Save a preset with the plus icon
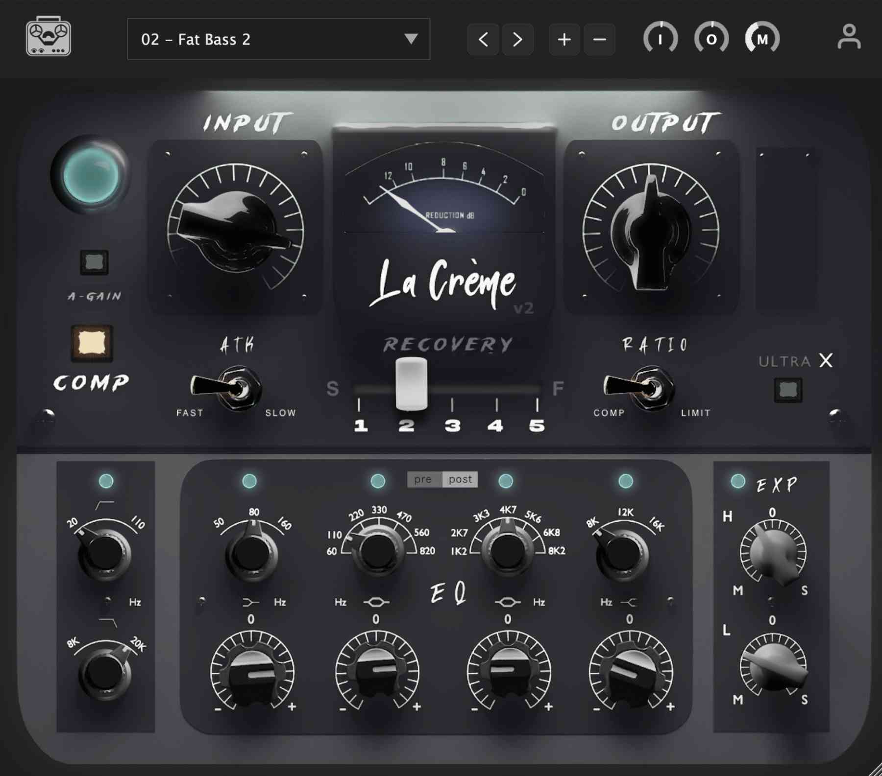The height and width of the screenshot is (776, 882). pos(564,39)
